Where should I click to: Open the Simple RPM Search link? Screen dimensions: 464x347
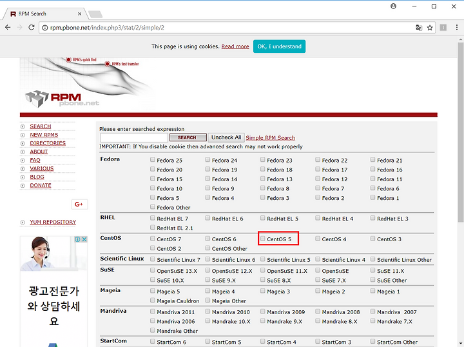pos(271,137)
